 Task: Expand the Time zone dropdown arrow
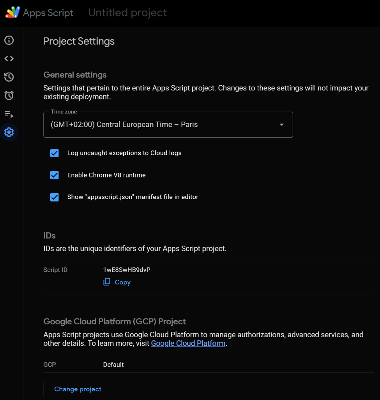[x=281, y=125]
